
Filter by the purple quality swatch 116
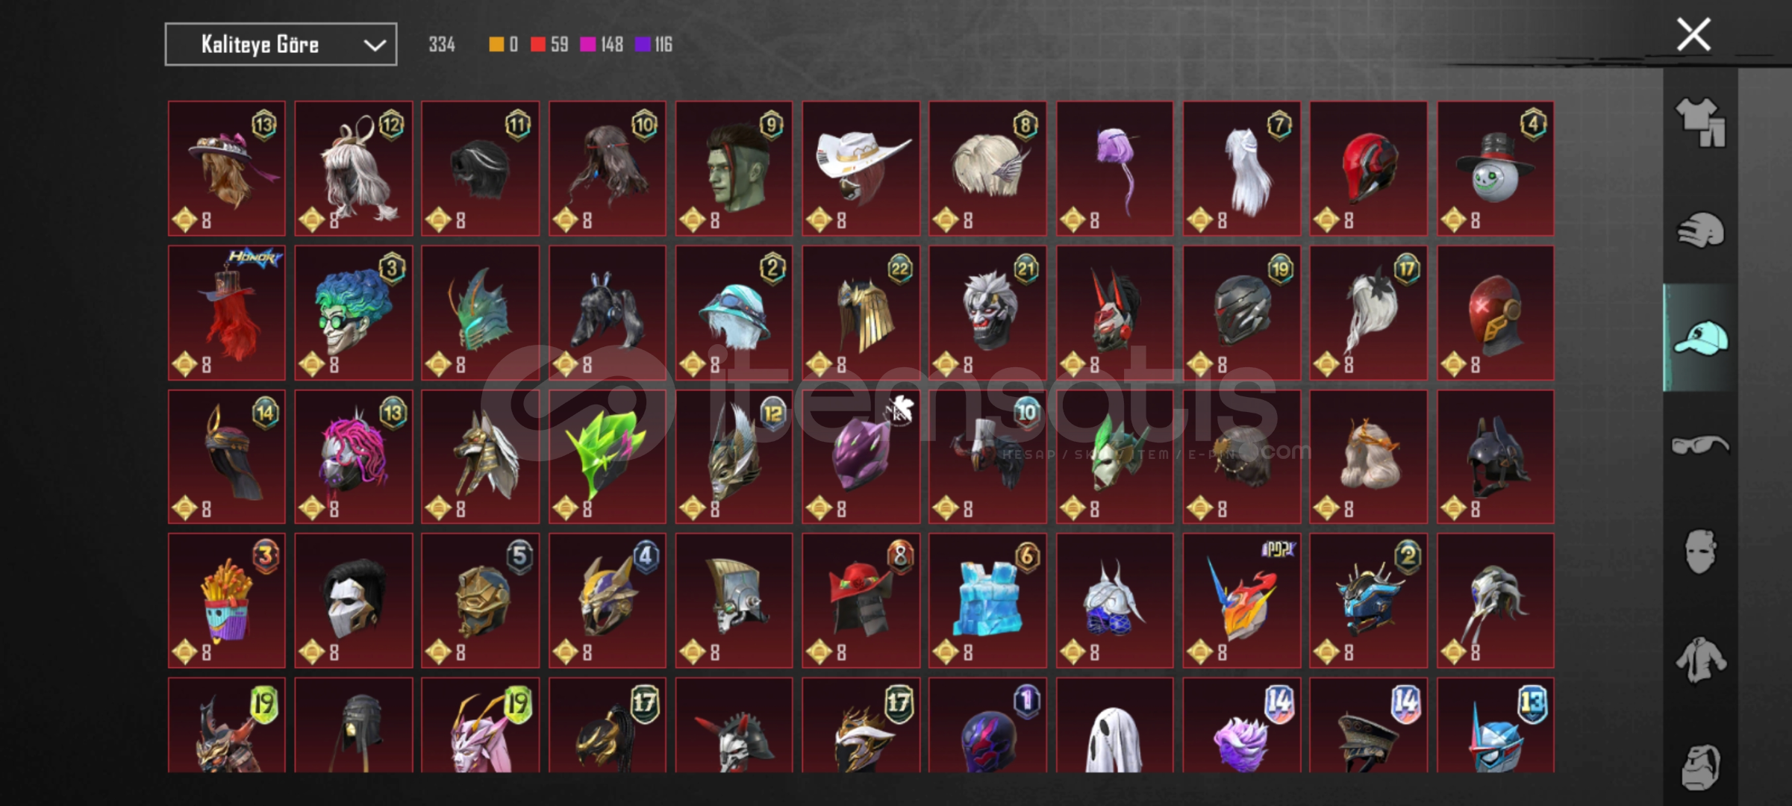pos(654,45)
